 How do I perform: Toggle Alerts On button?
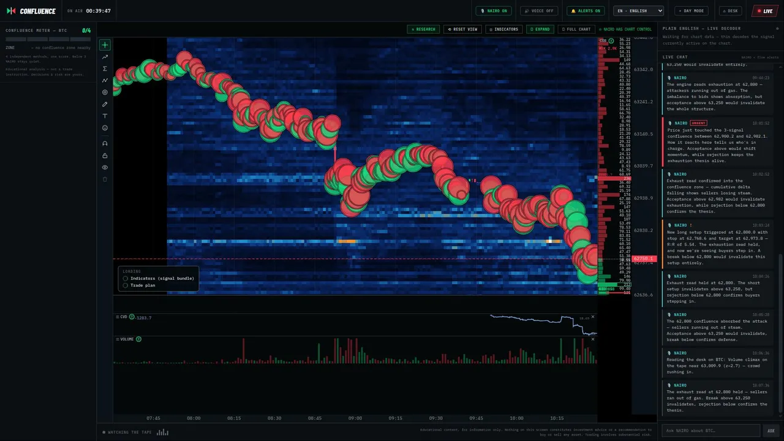point(585,11)
